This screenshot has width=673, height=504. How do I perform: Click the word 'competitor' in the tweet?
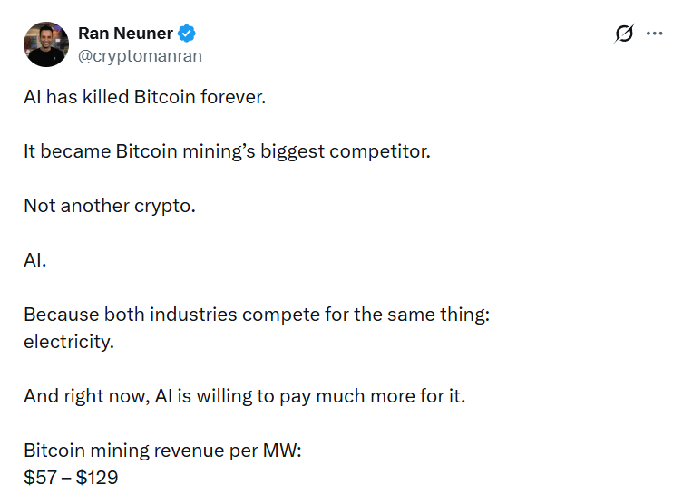(383, 150)
